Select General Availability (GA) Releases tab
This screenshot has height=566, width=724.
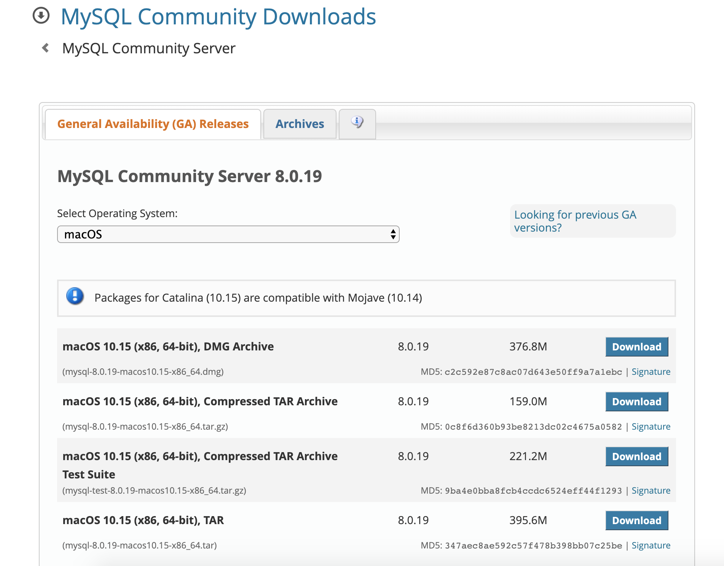click(x=153, y=124)
